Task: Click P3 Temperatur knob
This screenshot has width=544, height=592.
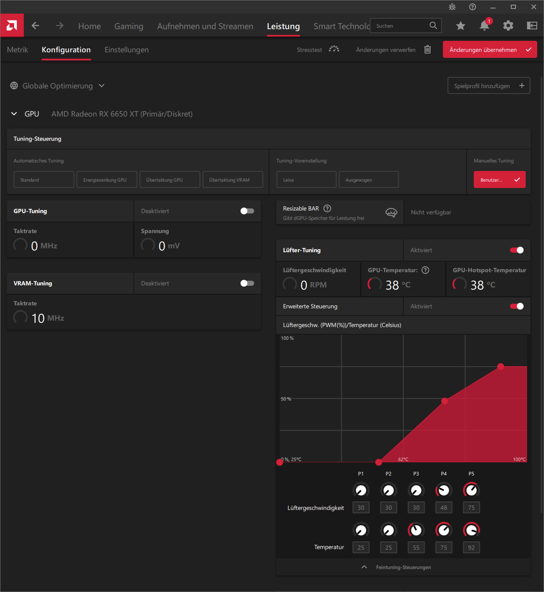Action: (x=416, y=530)
